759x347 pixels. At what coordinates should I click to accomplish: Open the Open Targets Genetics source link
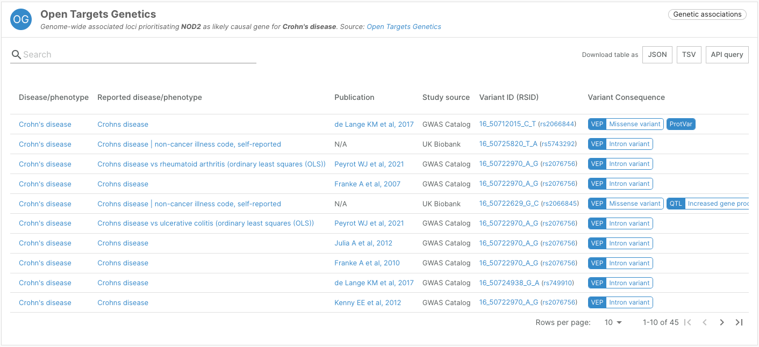click(x=404, y=26)
